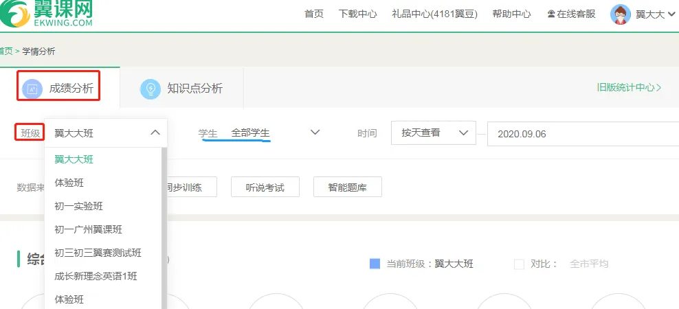Viewport: 679px width, 309px height.
Task: Click the 在线客服 headset icon
Action: coord(550,14)
